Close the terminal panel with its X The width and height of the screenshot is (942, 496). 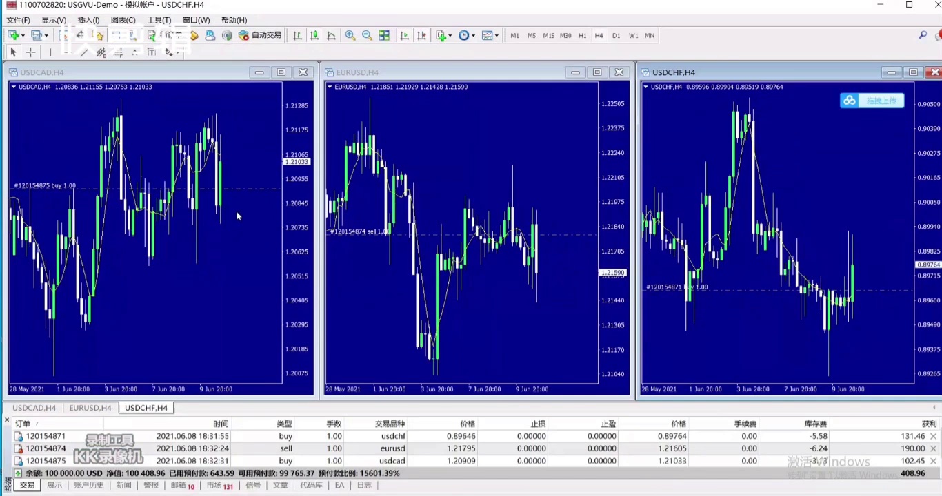coord(6,420)
